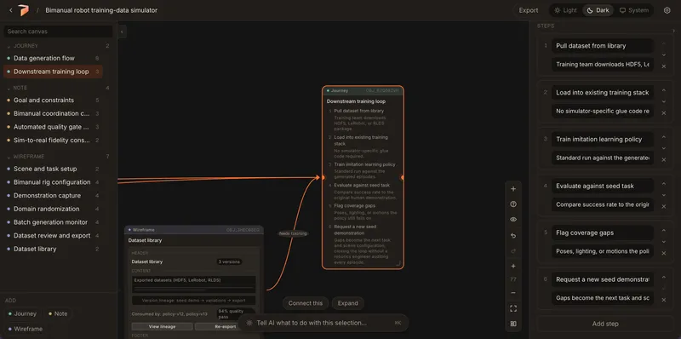The image size is (681, 339).
Task: Redo the last canvas action
Action: coord(513,250)
